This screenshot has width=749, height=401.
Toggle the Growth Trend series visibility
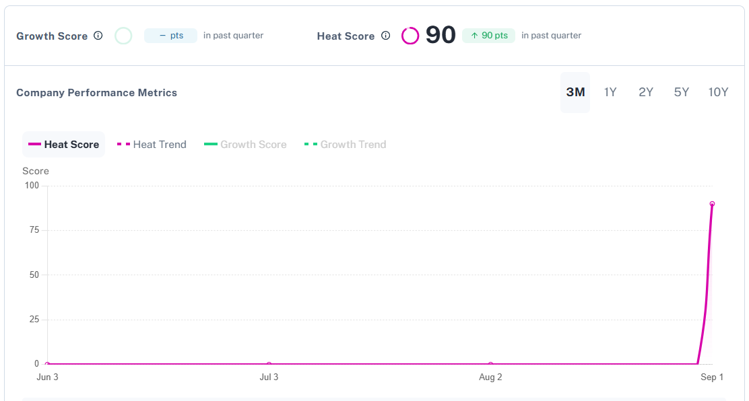344,144
